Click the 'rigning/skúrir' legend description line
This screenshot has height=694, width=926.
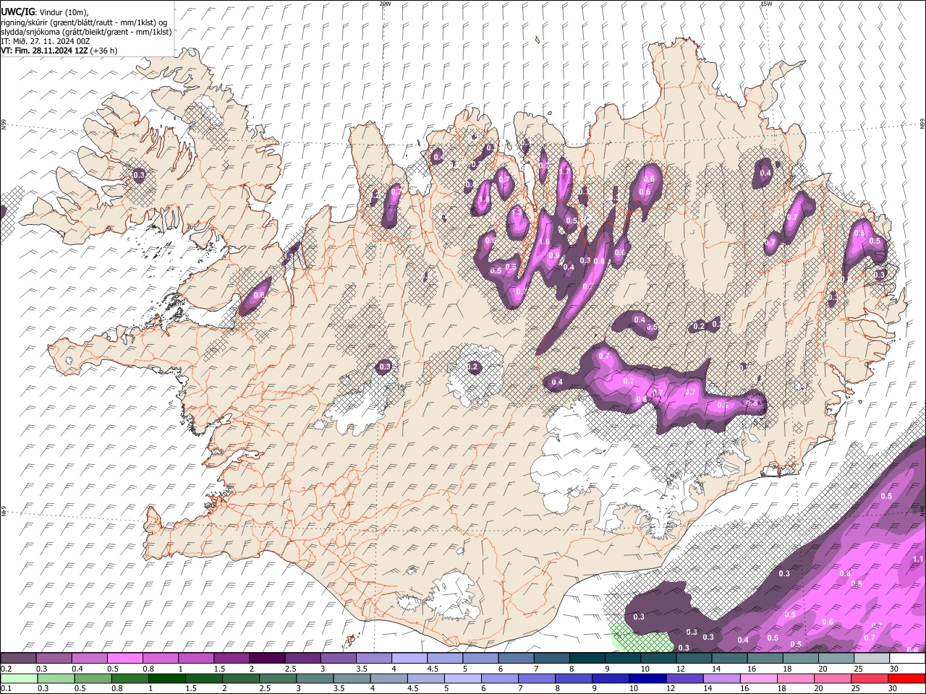click(x=85, y=22)
